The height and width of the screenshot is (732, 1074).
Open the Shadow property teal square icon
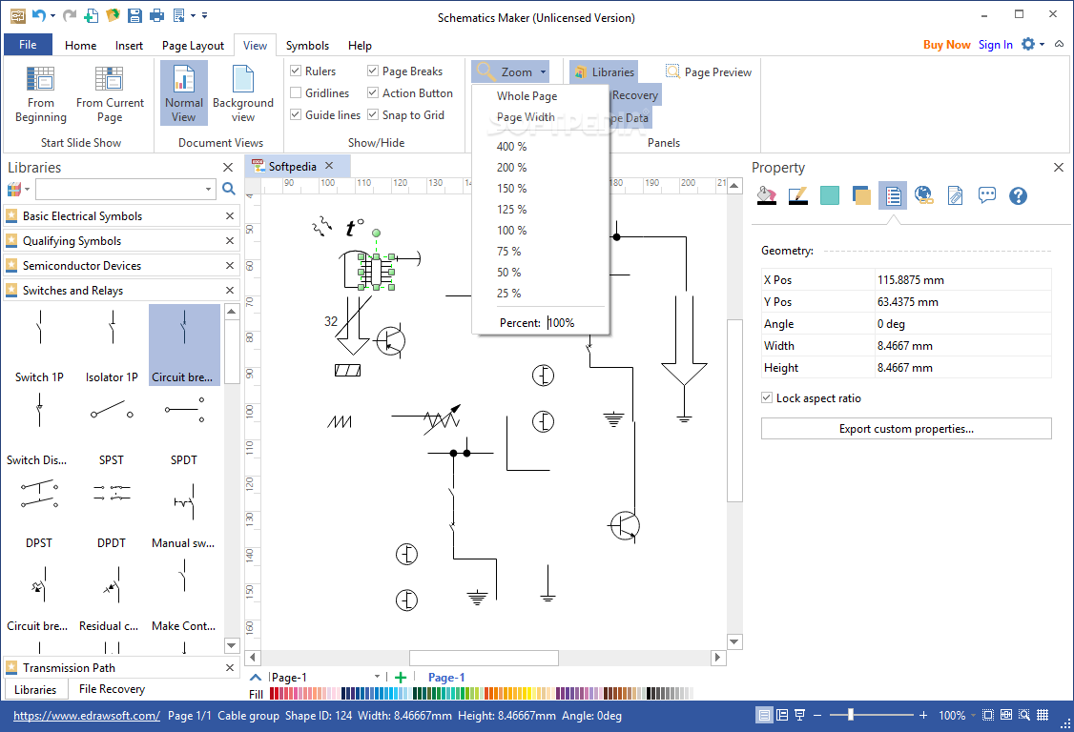click(830, 195)
